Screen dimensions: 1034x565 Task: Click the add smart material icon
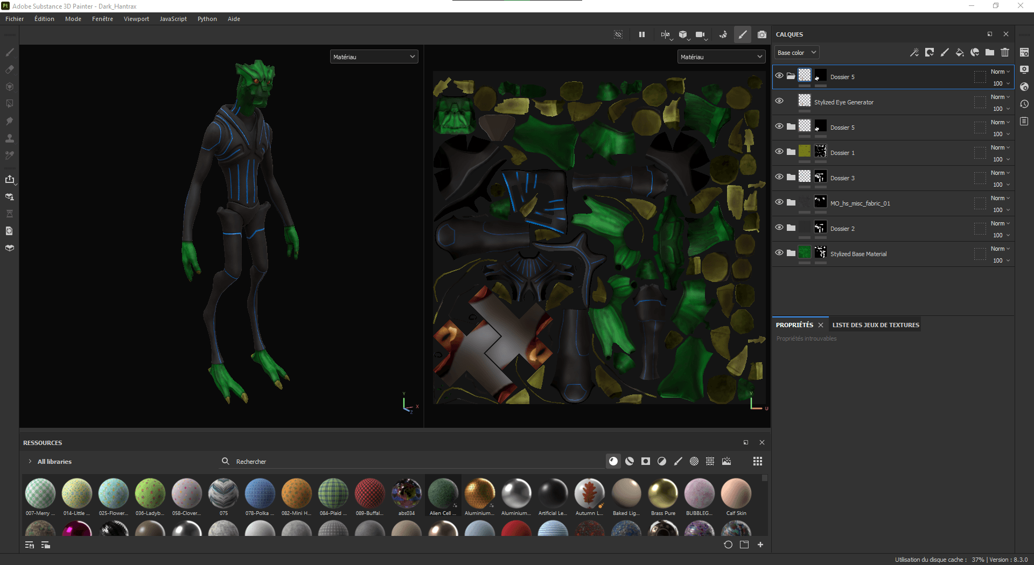(x=975, y=52)
